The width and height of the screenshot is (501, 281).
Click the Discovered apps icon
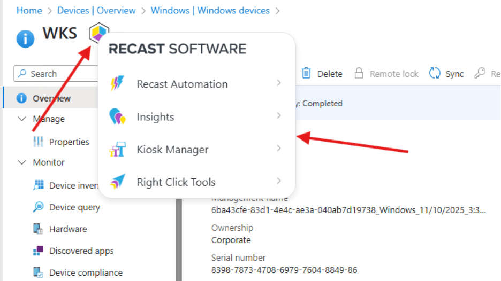click(x=38, y=251)
